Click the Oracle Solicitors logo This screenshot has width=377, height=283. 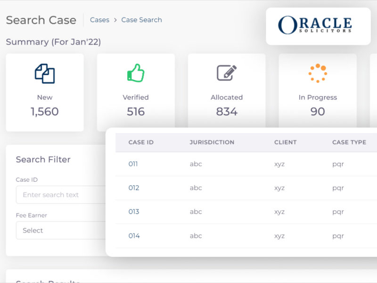[x=318, y=25]
